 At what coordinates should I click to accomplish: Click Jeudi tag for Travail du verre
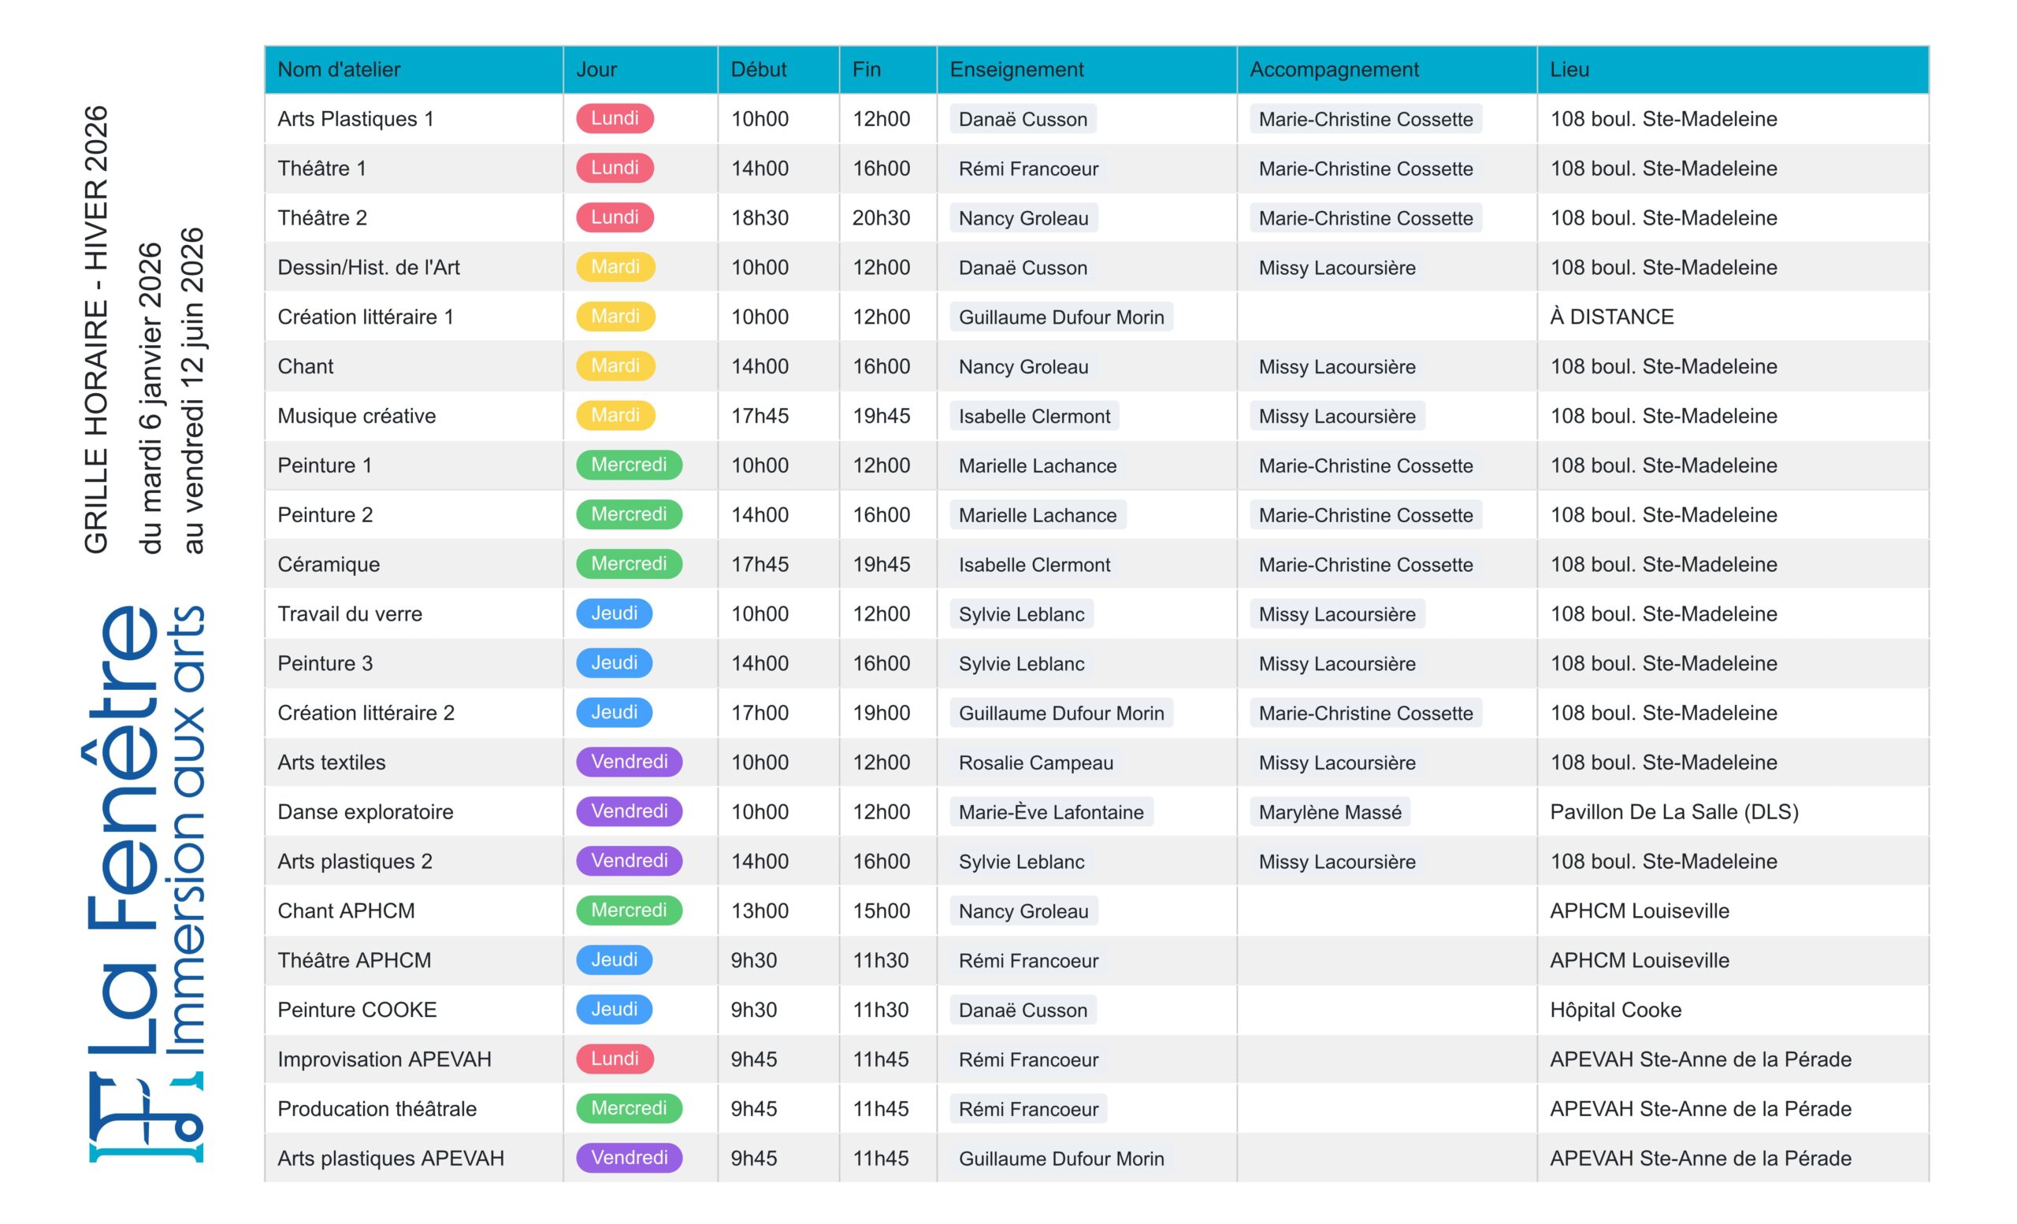[613, 614]
